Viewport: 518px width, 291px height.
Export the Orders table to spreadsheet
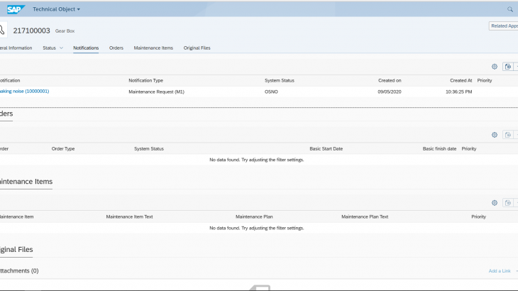(x=508, y=135)
